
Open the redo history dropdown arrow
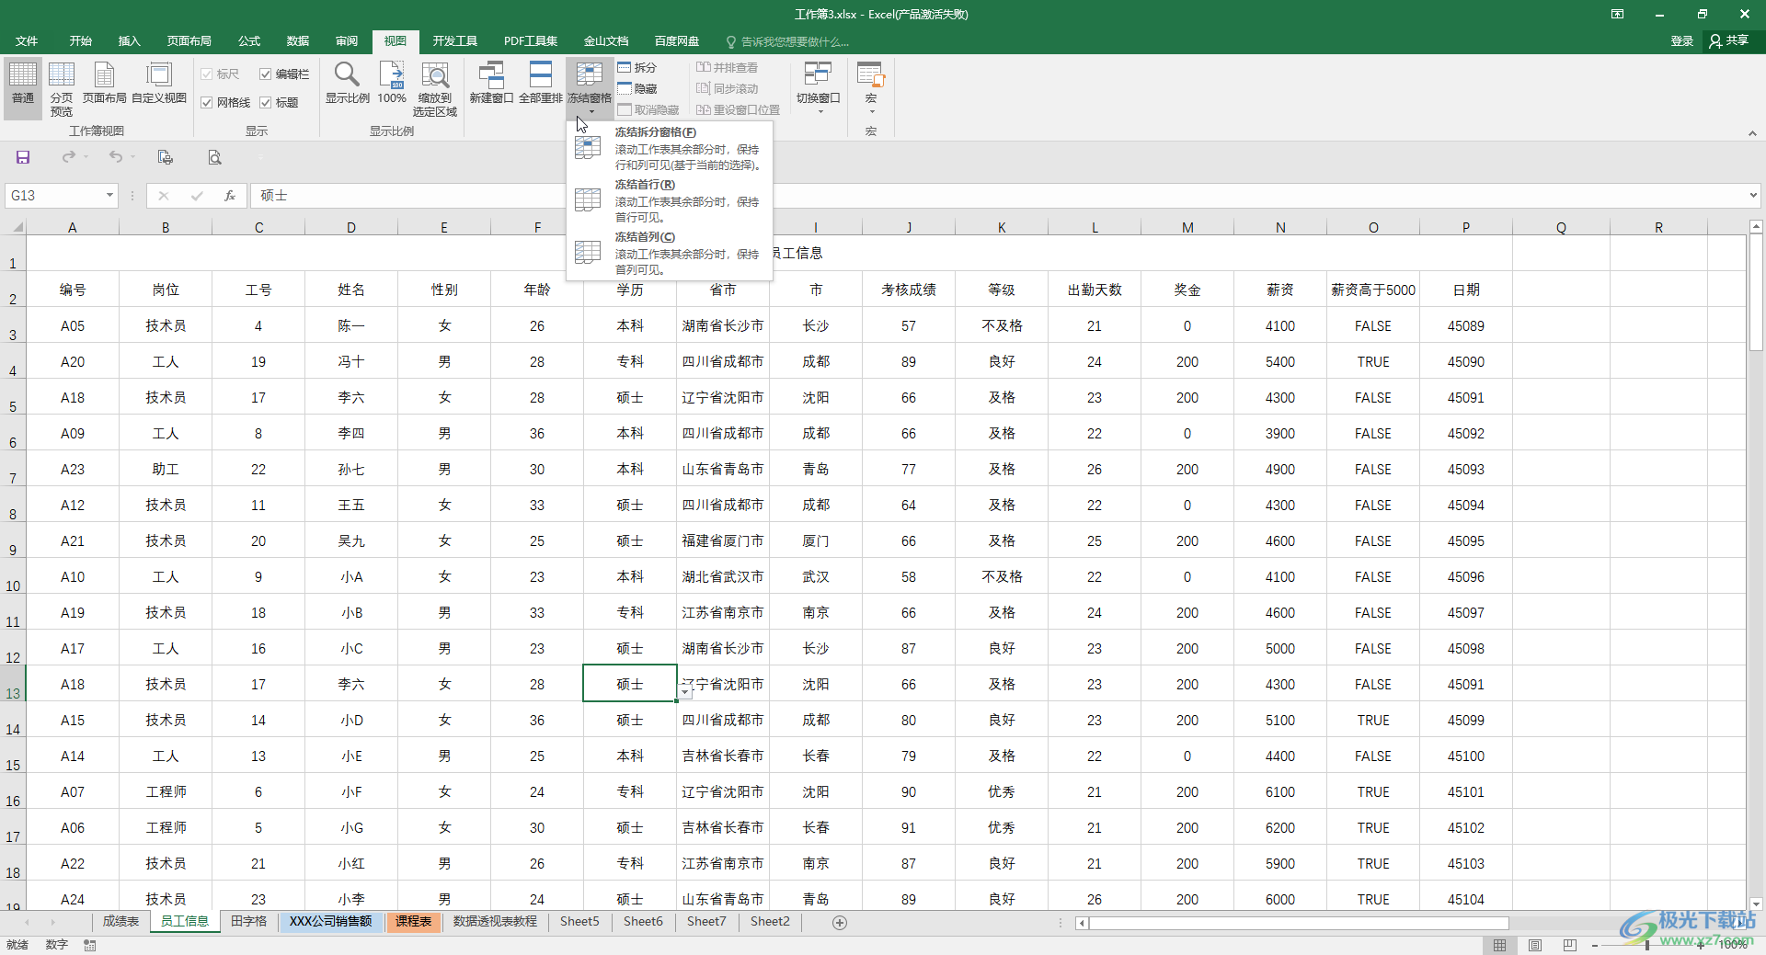(x=86, y=157)
